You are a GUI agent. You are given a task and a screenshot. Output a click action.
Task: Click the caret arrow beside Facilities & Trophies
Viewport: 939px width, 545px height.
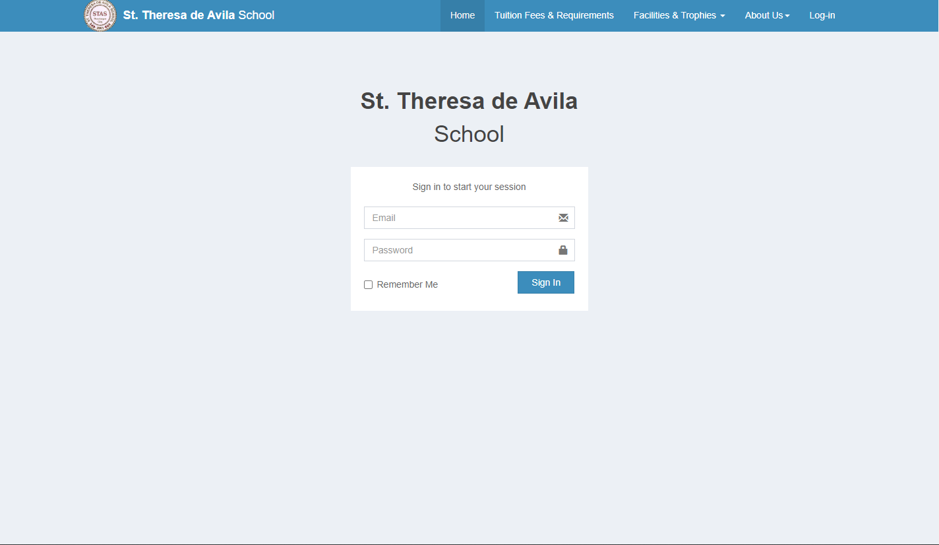coord(723,16)
